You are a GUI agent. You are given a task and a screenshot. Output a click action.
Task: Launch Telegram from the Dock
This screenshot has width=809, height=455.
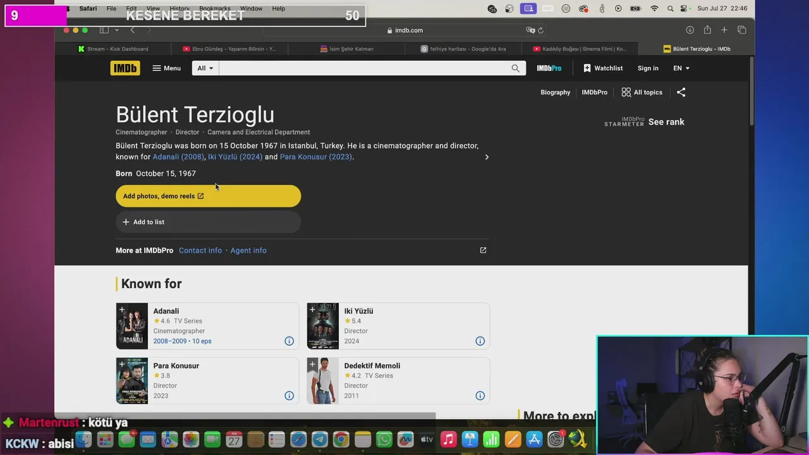point(320,439)
